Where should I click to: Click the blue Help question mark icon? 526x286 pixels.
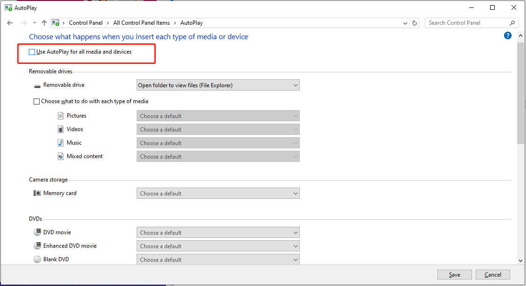pyautogui.click(x=508, y=36)
